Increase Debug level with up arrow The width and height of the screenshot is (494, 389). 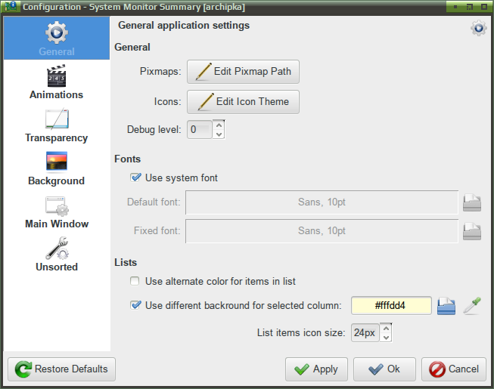(219, 125)
